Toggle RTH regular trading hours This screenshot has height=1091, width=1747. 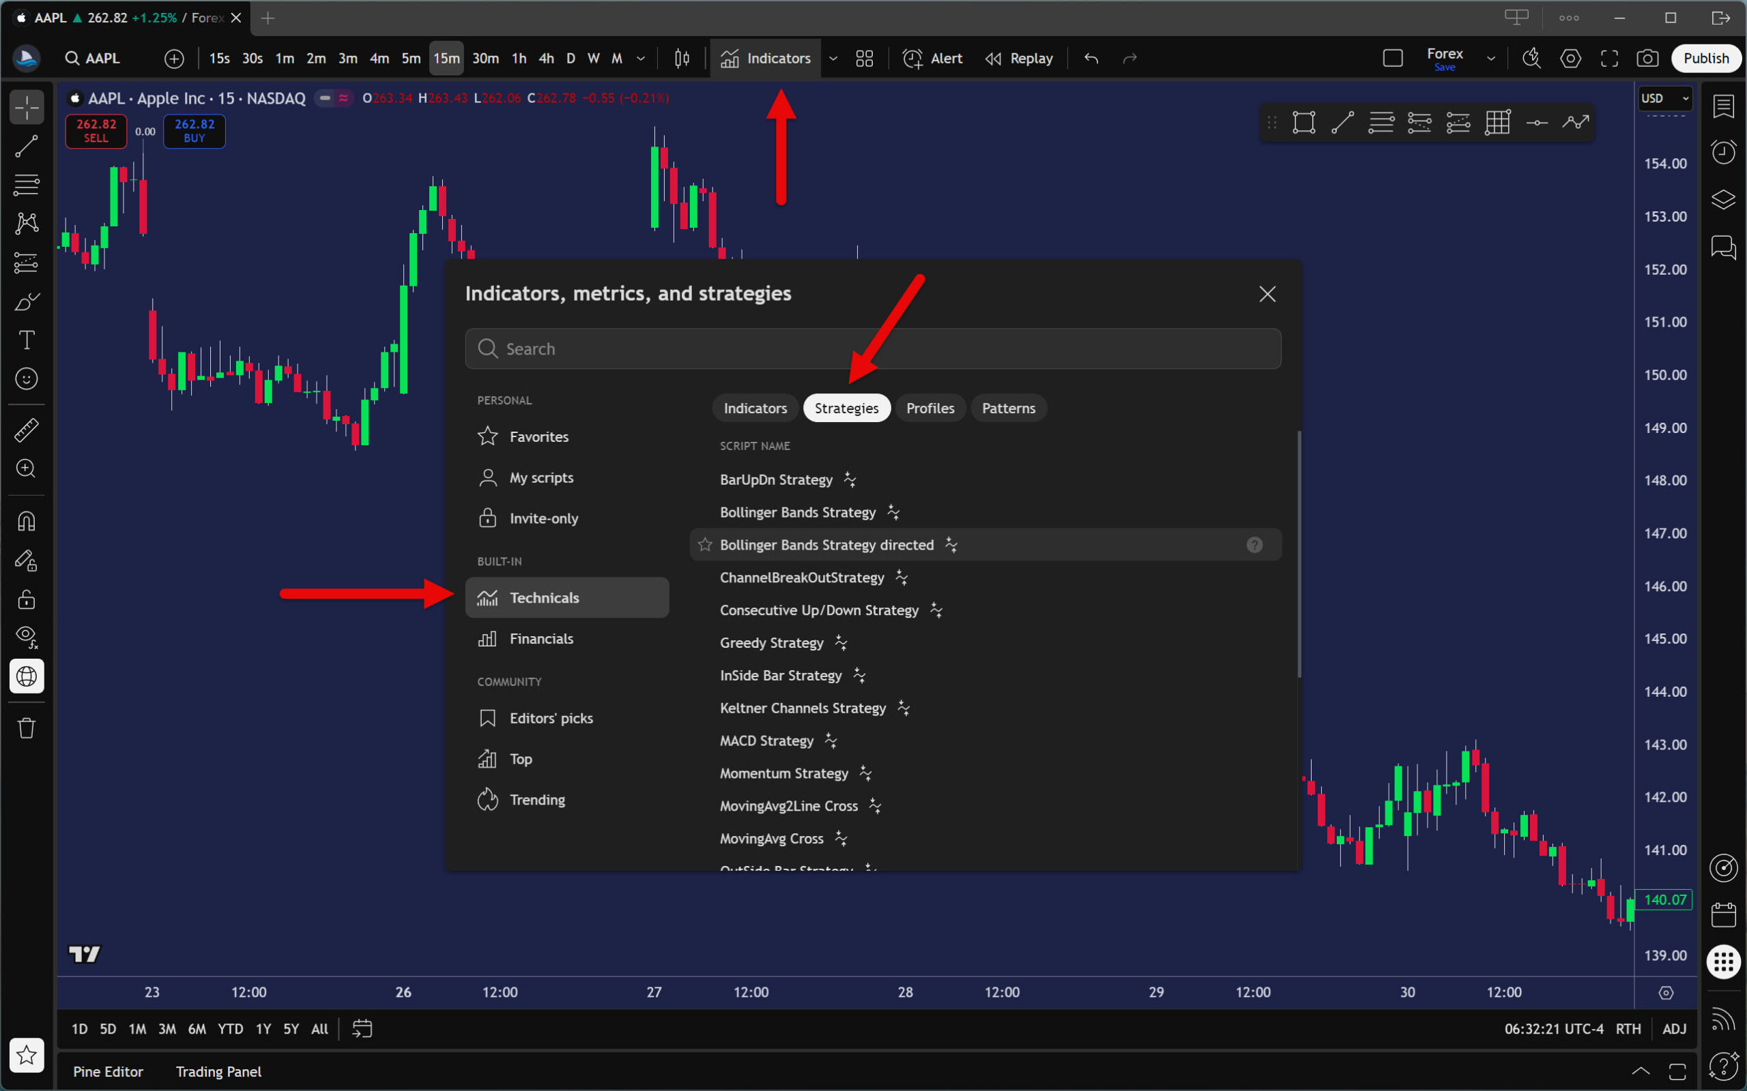click(x=1628, y=1029)
